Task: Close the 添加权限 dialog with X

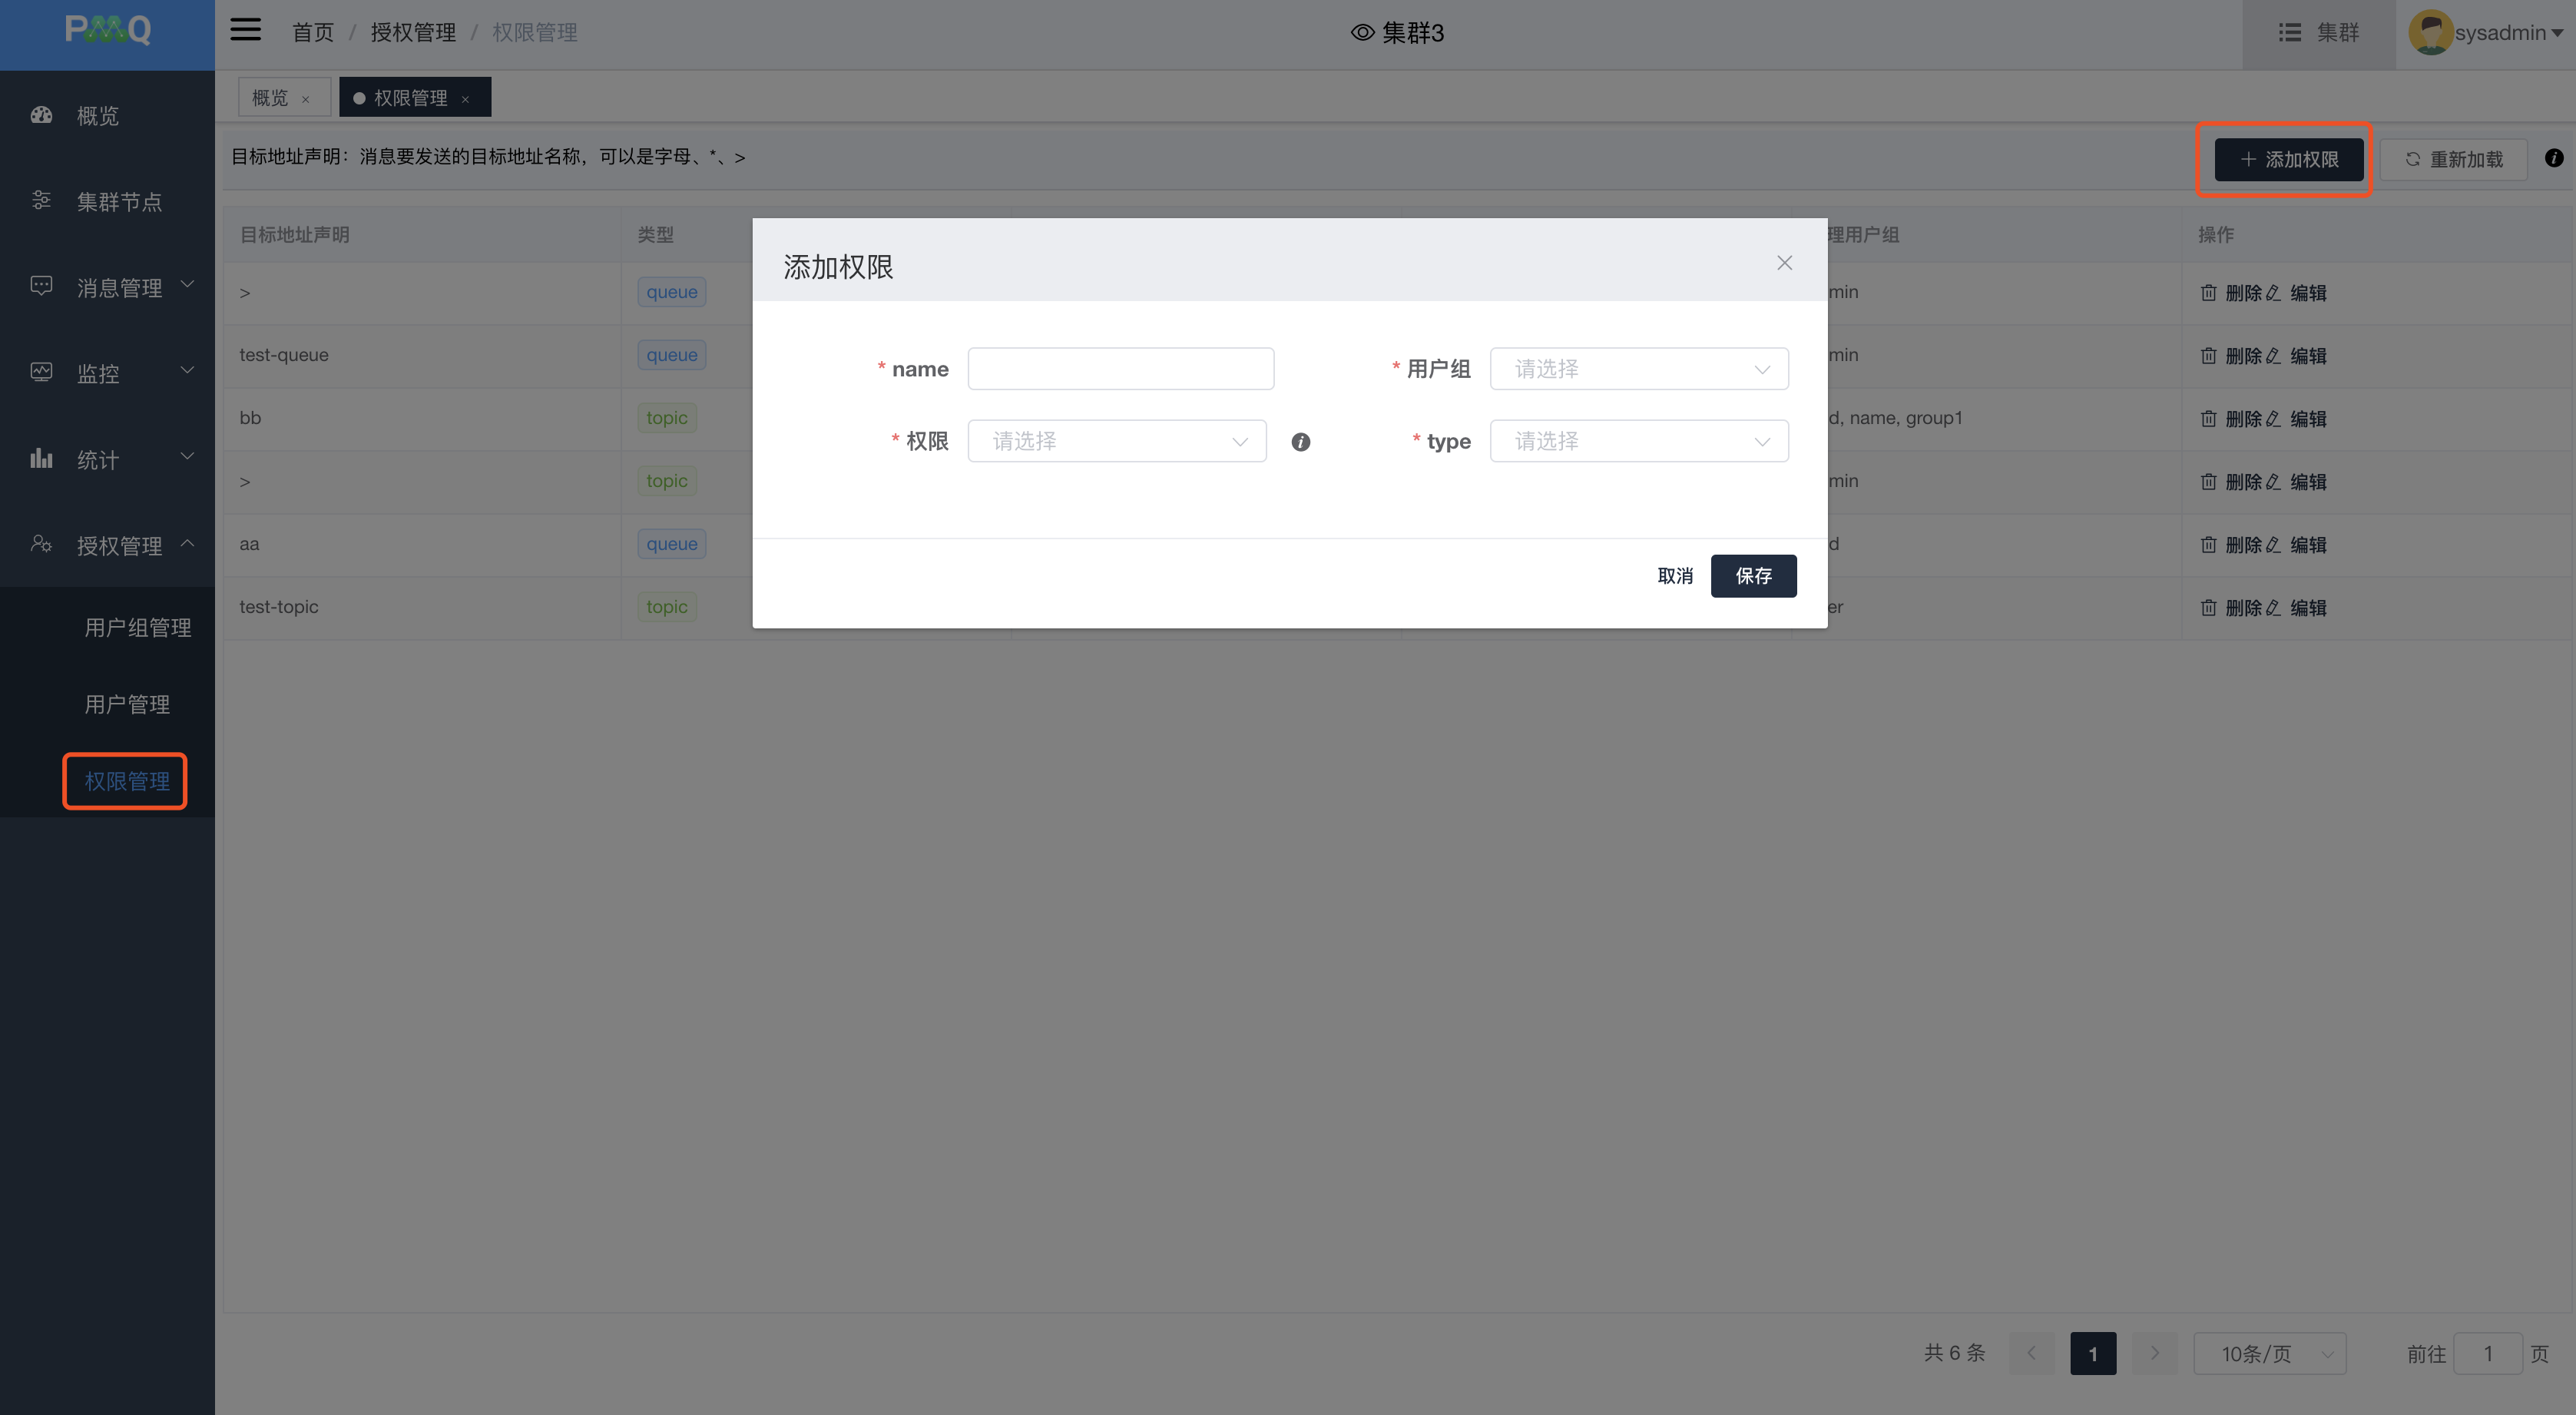Action: click(1784, 263)
